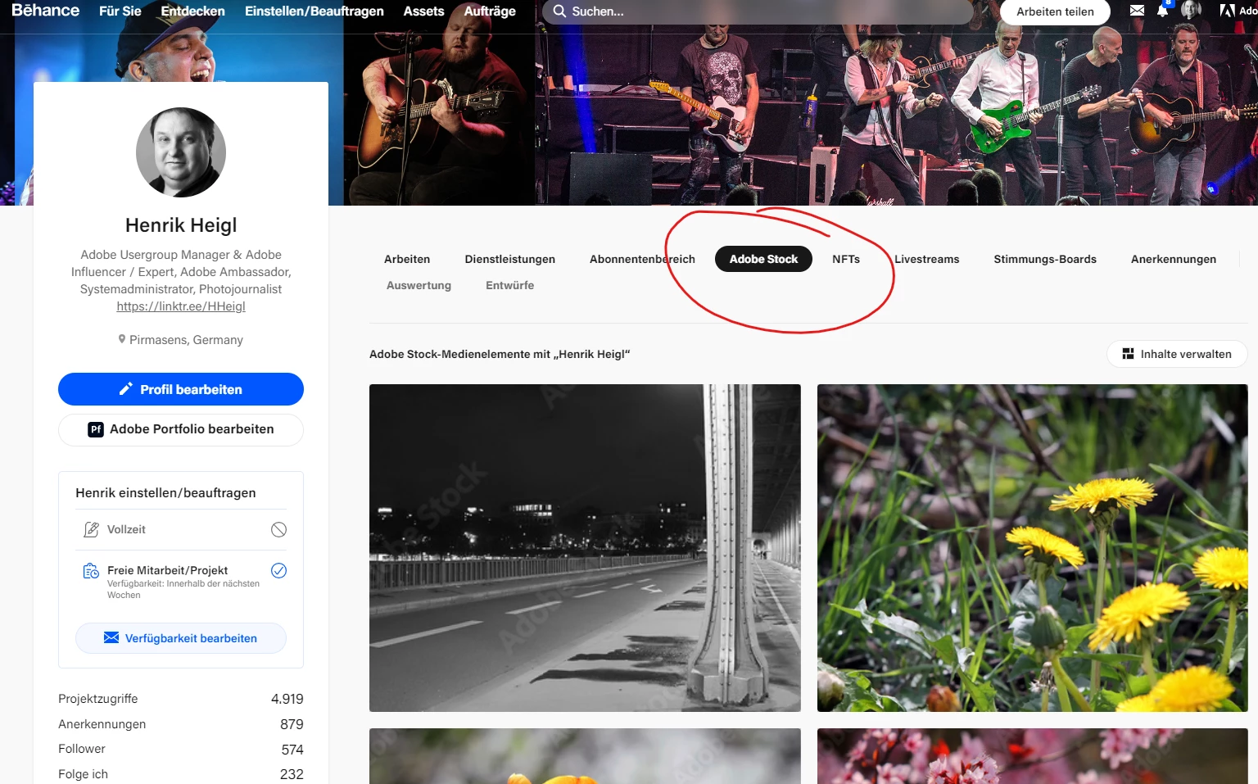The image size is (1258, 784).
Task: Click the Arbeiten teilen button
Action: [x=1055, y=11]
